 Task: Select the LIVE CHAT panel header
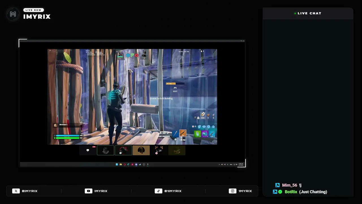pos(308,13)
